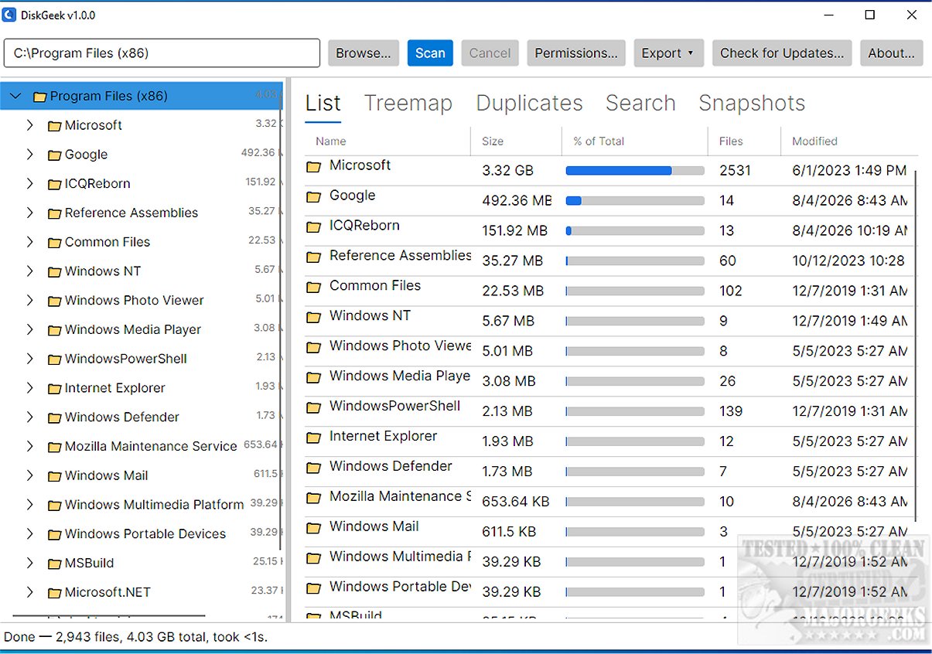Expand the Reference Assemblies tree node
The height and width of the screenshot is (654, 932).
pyautogui.click(x=29, y=213)
